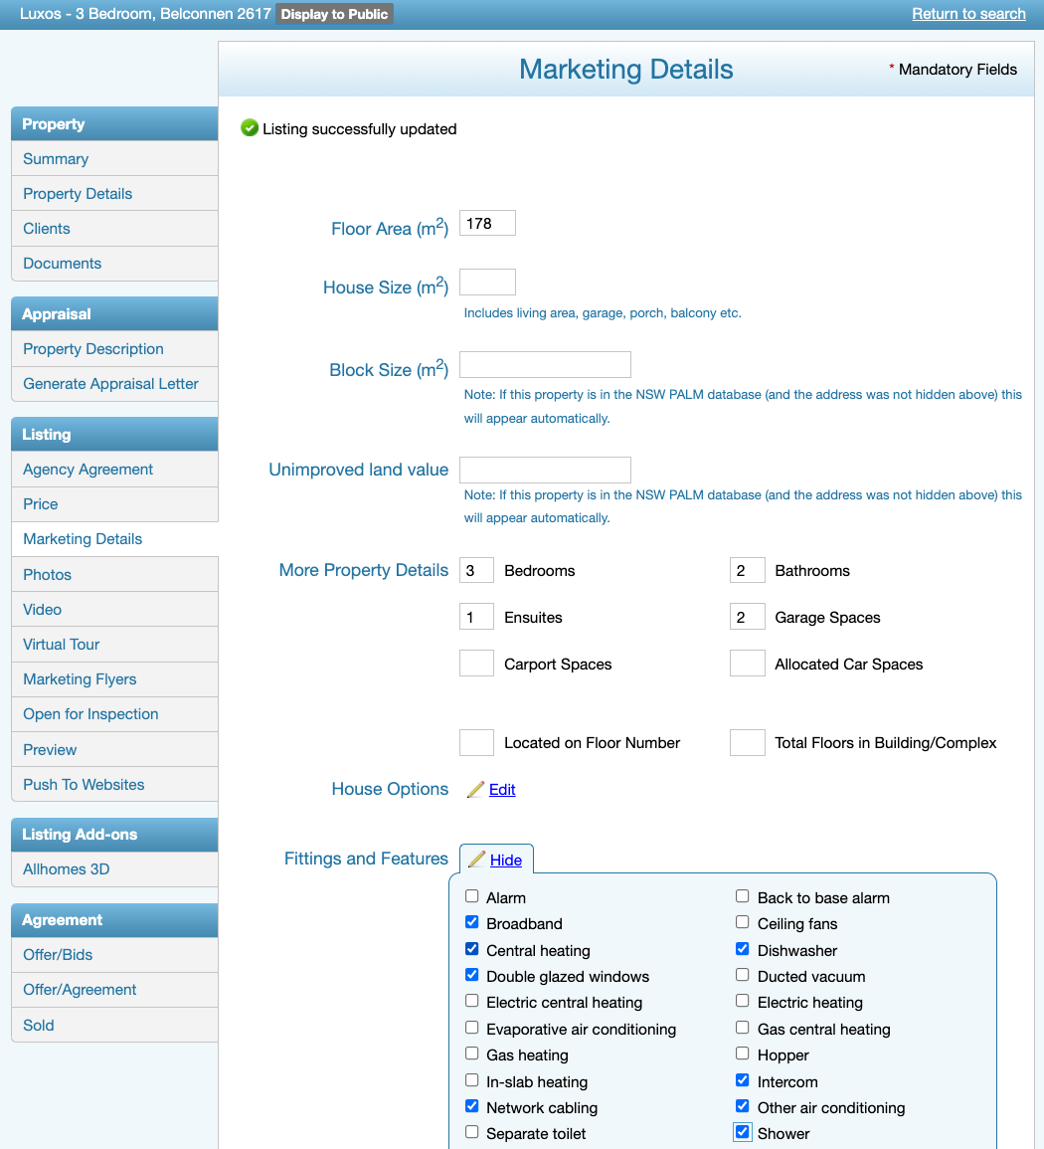Screen dimensions: 1044x1149
Task: Select the Bedrooms value field
Action: pos(476,570)
